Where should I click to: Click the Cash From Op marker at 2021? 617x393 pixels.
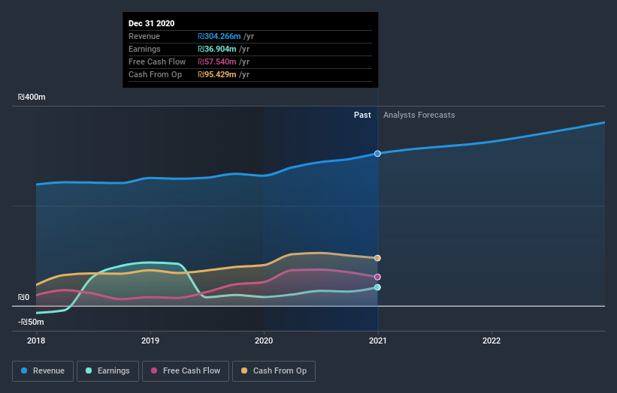(377, 258)
